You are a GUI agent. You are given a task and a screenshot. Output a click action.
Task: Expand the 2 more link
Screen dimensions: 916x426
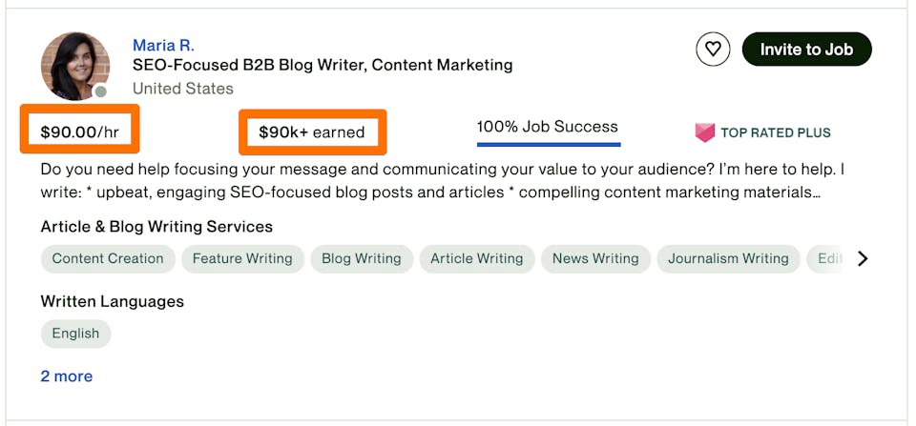click(67, 376)
